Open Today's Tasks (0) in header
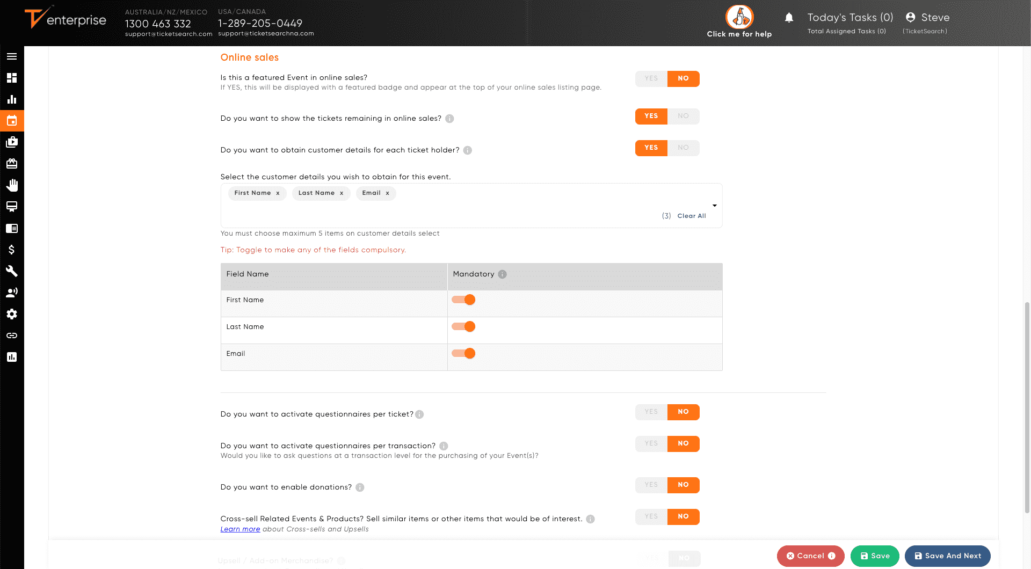 850,18
